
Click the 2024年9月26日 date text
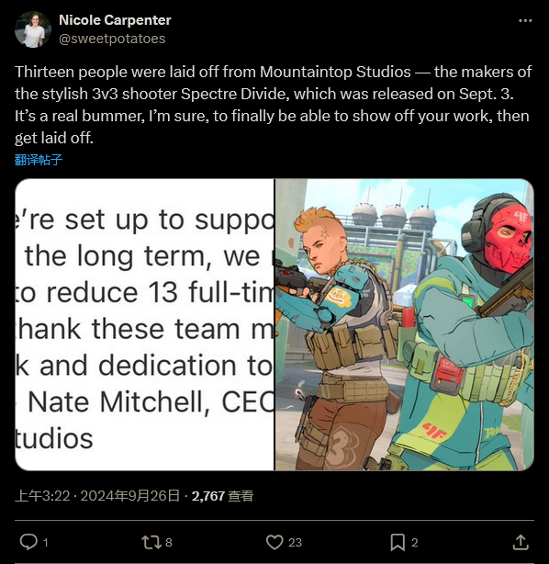(129, 496)
